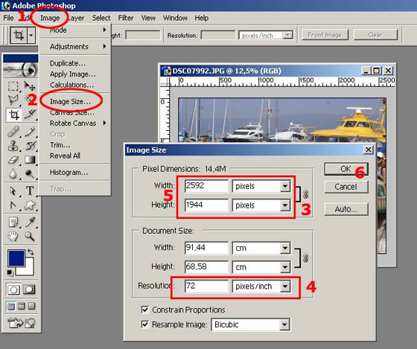Open the File menu
The image size is (417, 349).
[x=8, y=18]
